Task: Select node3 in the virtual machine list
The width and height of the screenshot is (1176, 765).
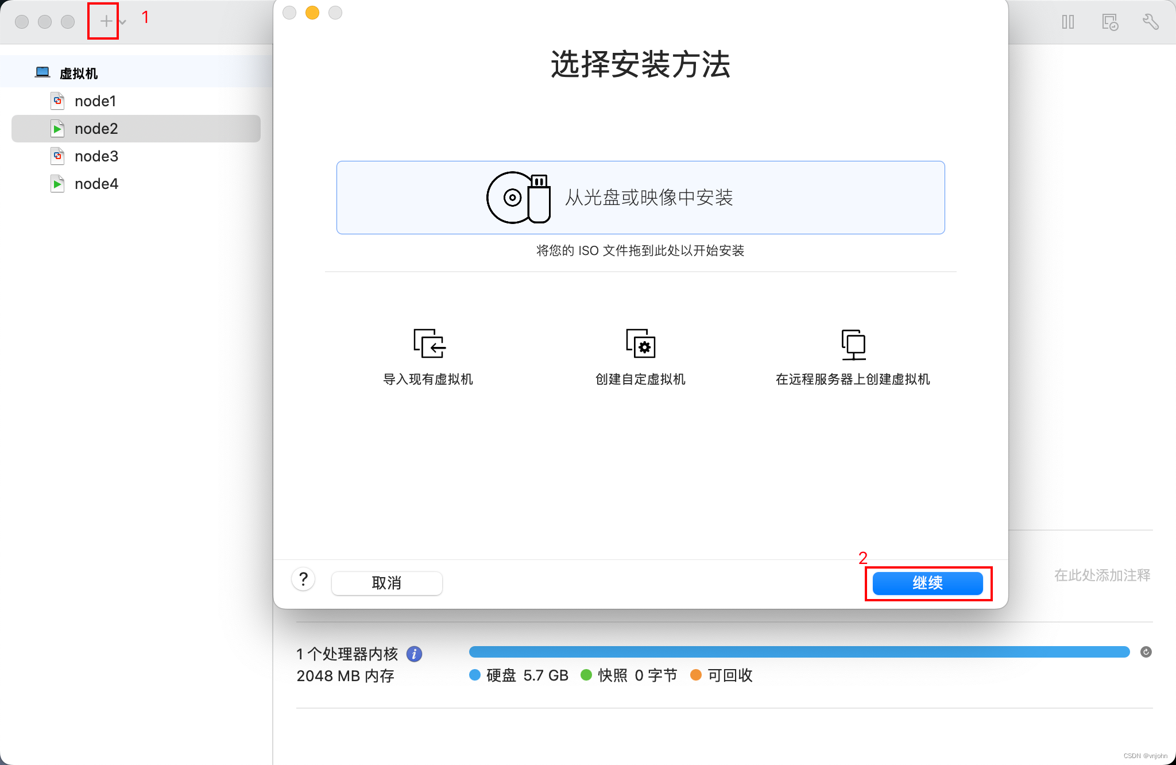Action: (x=136, y=156)
